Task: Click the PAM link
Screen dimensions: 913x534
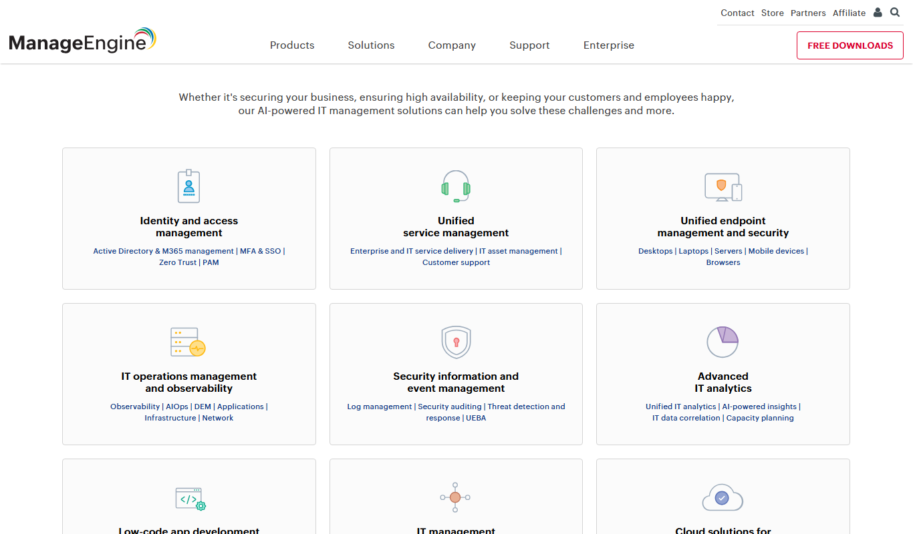Action: [211, 262]
